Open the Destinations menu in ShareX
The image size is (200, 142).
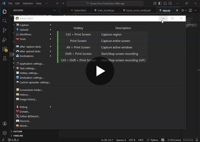tap(27, 56)
